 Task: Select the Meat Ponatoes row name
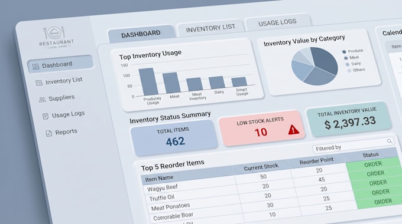170,207
